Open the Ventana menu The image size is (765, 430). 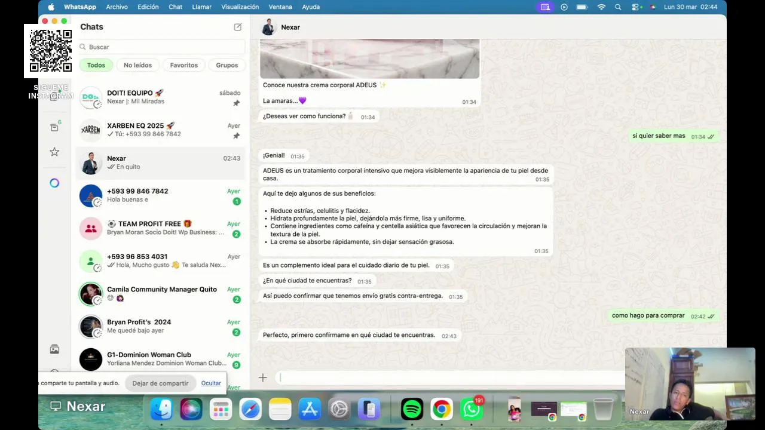(x=280, y=7)
